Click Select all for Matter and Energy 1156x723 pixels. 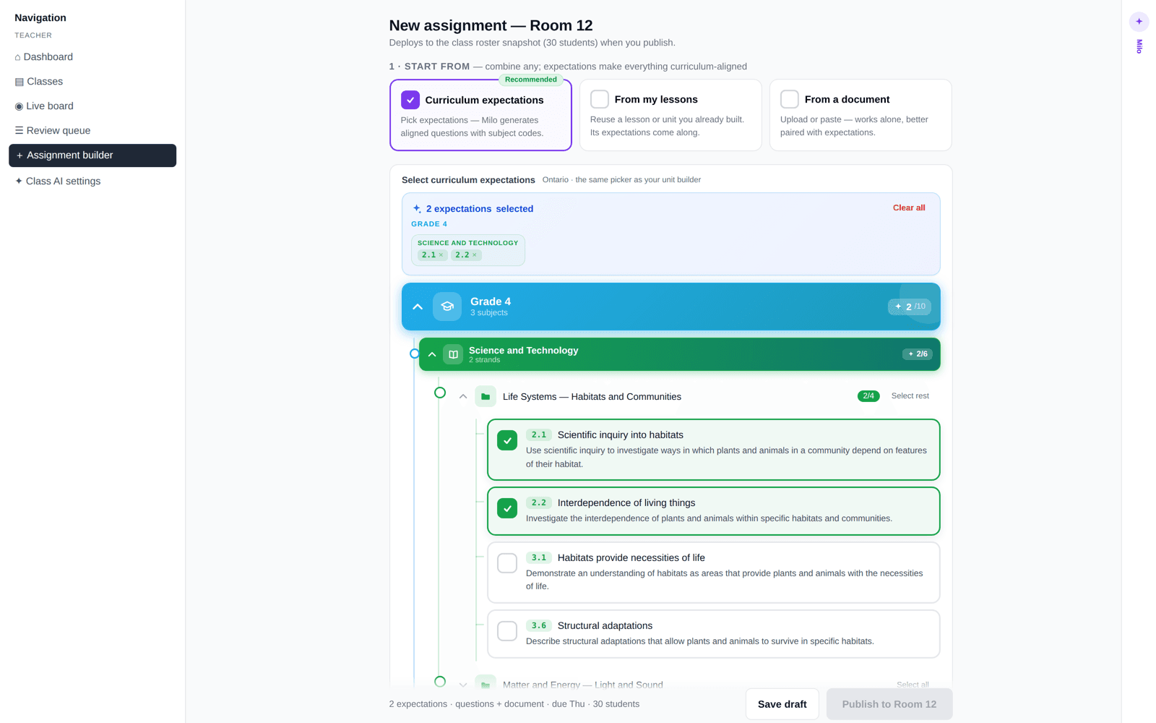pos(913,685)
